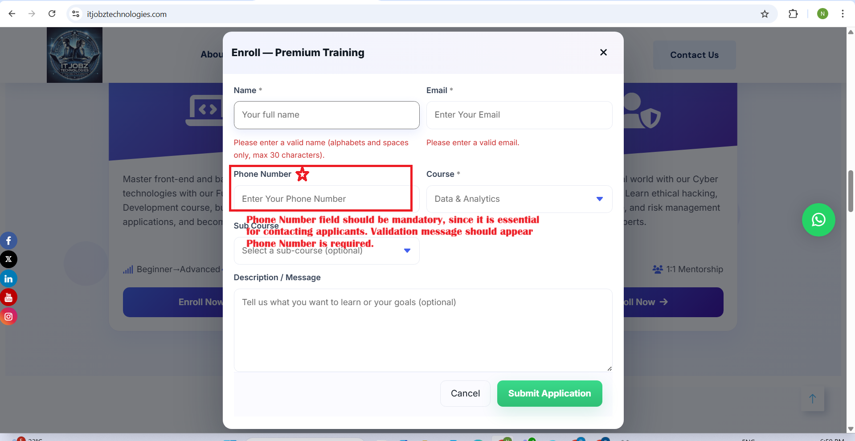Image resolution: width=855 pixels, height=441 pixels.
Task: Click the Submit Application button
Action: coord(549,393)
